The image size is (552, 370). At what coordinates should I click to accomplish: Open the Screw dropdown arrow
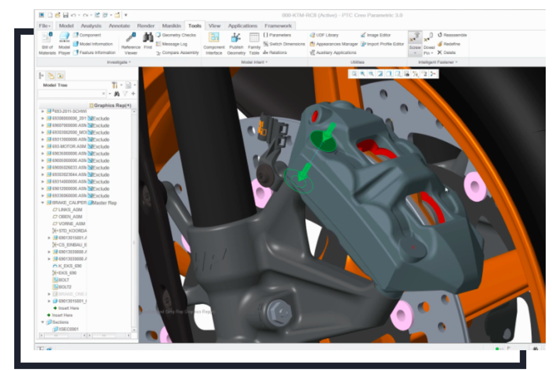click(x=415, y=53)
